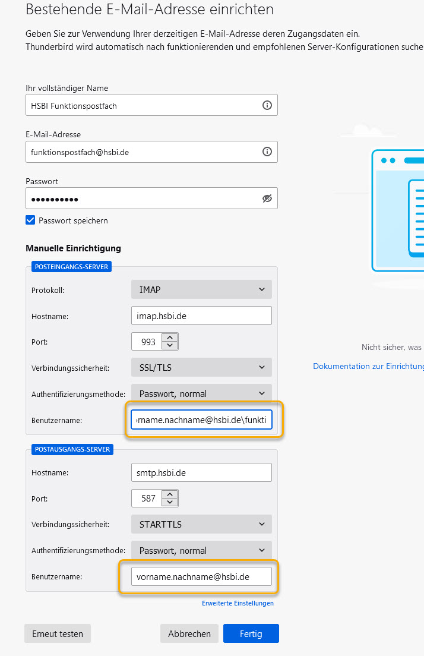424x656 pixels.
Task: Open the incoming Authentifizierungsmethode dropdown
Action: (201, 393)
